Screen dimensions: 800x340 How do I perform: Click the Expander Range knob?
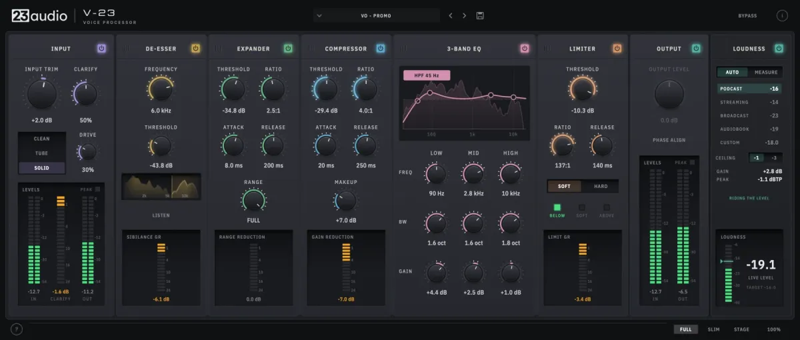(253, 201)
